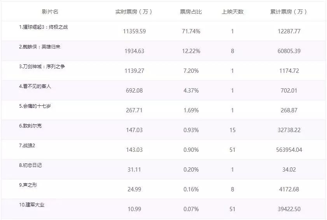Click the share value 0.07%

pyautogui.click(x=191, y=209)
